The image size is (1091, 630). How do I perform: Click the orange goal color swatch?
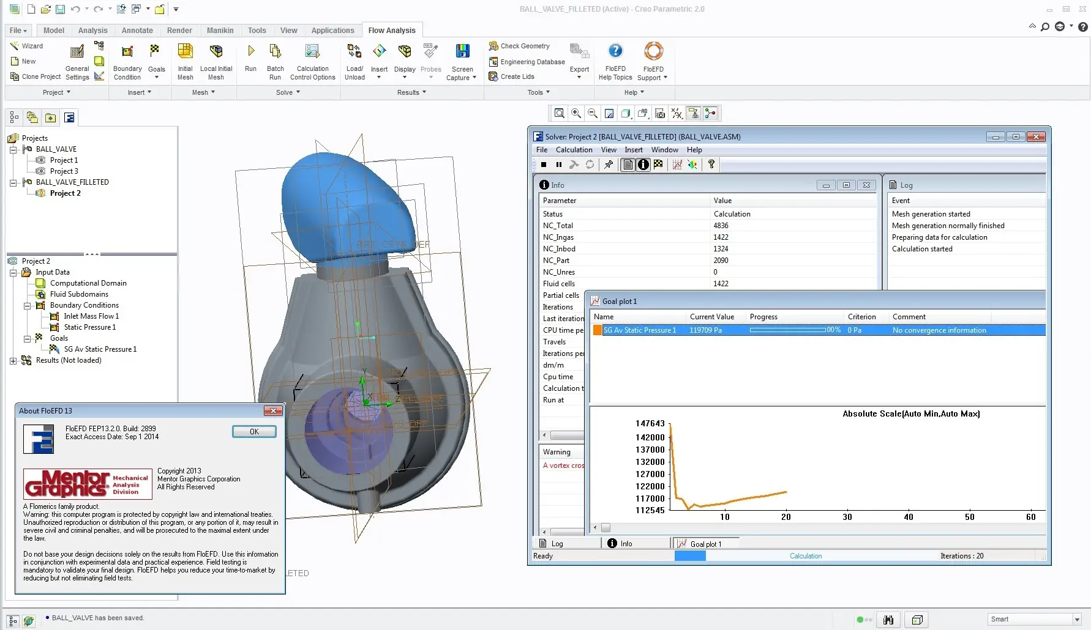pos(598,330)
